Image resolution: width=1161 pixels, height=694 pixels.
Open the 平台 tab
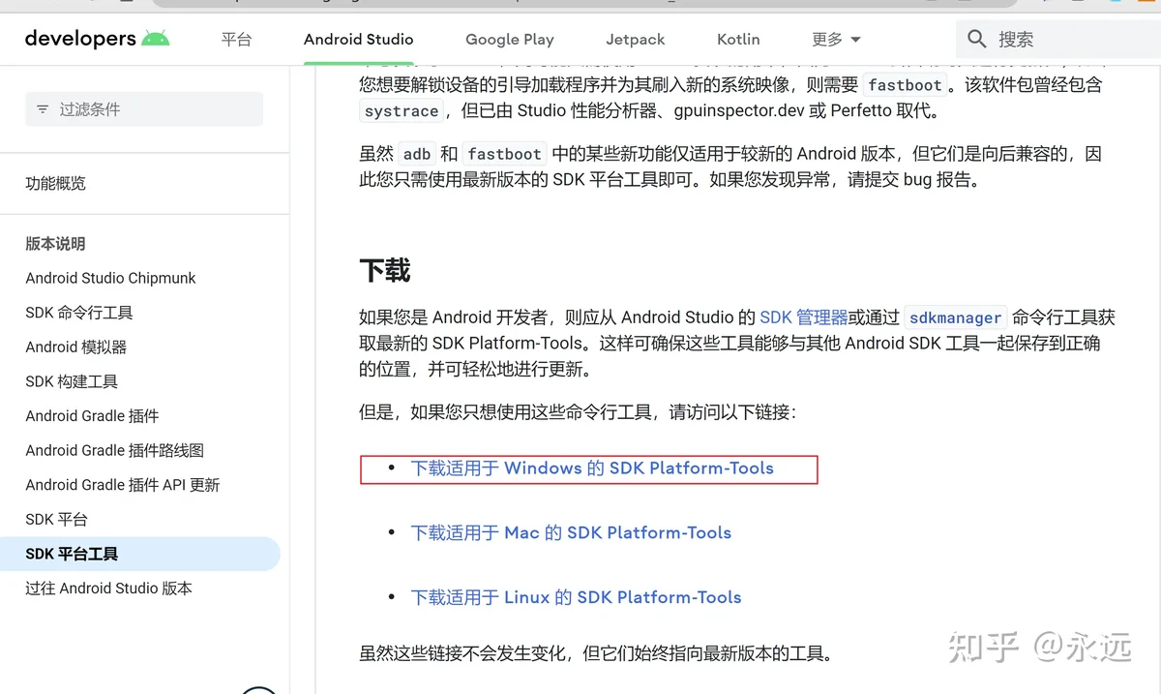pos(236,40)
